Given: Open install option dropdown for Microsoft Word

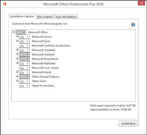Looking at the screenshot, I should (x=25, y=72).
